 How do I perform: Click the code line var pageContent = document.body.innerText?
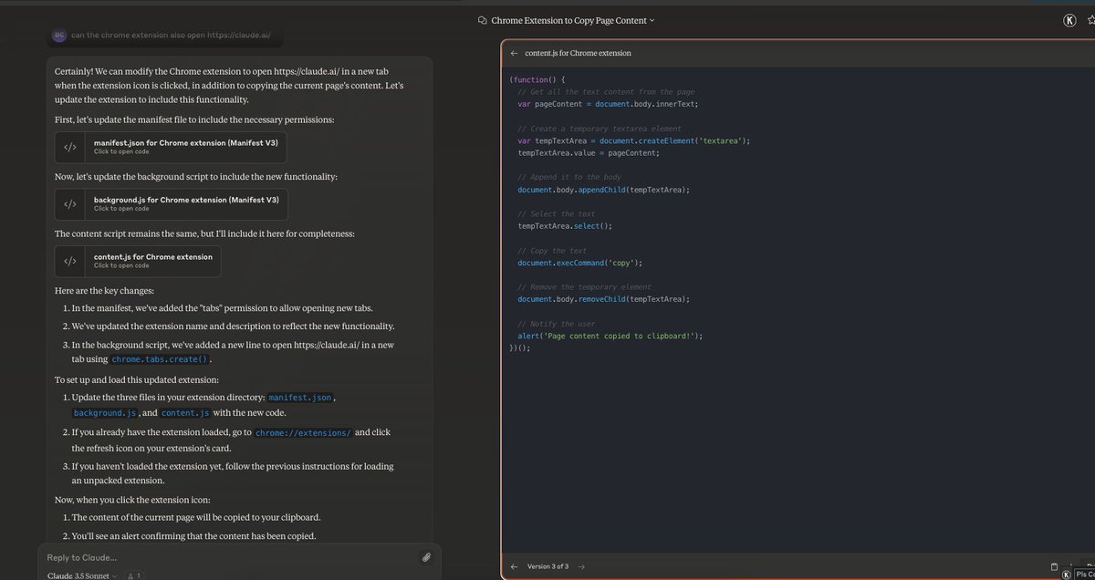[x=608, y=104]
